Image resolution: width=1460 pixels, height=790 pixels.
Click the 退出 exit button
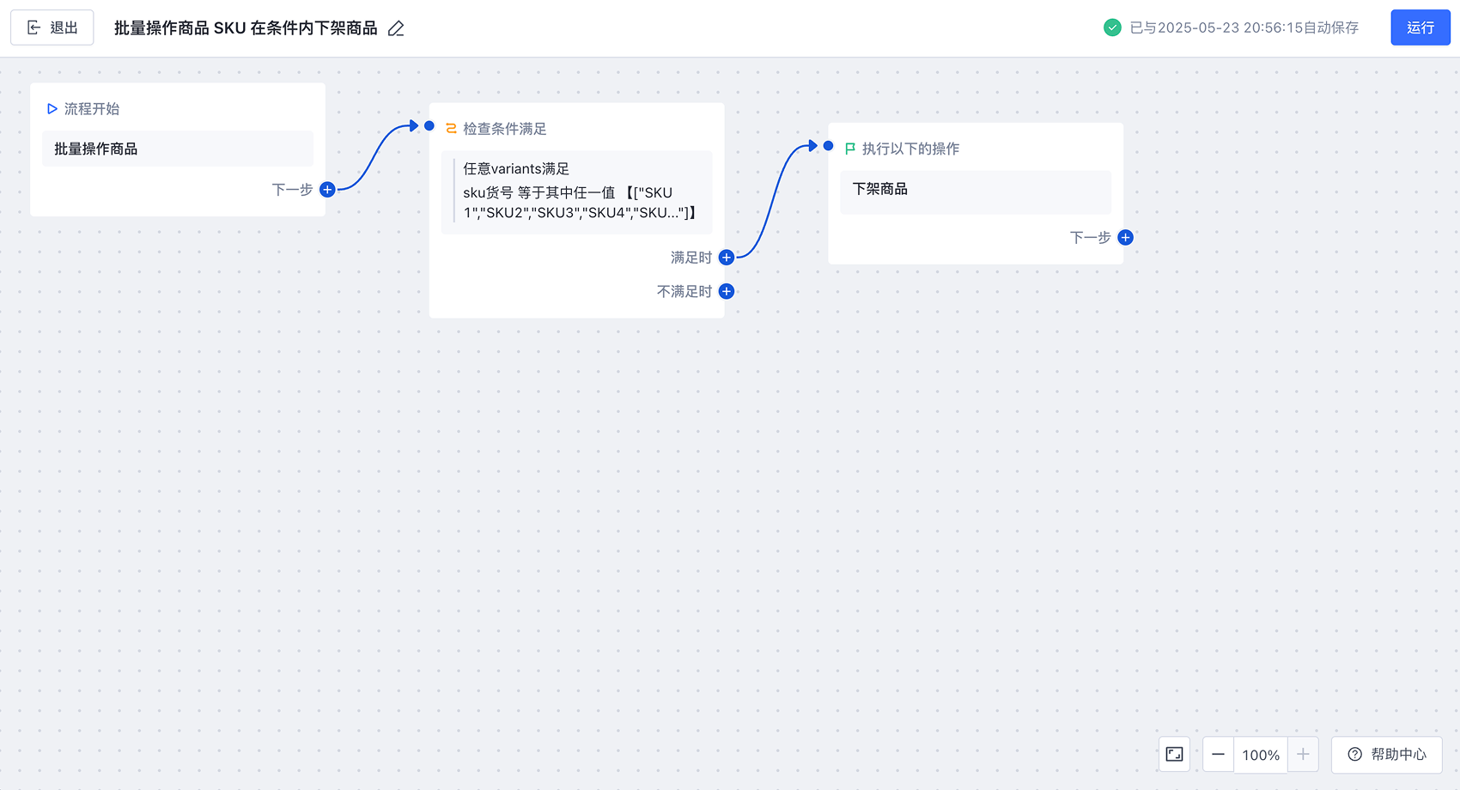[52, 27]
